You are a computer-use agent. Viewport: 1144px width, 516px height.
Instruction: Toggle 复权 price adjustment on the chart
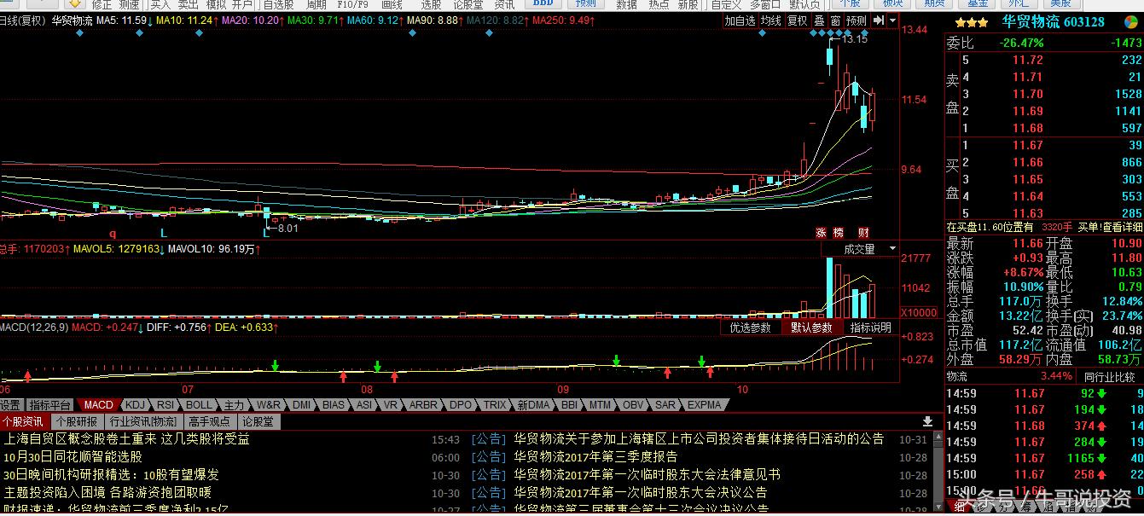click(x=798, y=20)
